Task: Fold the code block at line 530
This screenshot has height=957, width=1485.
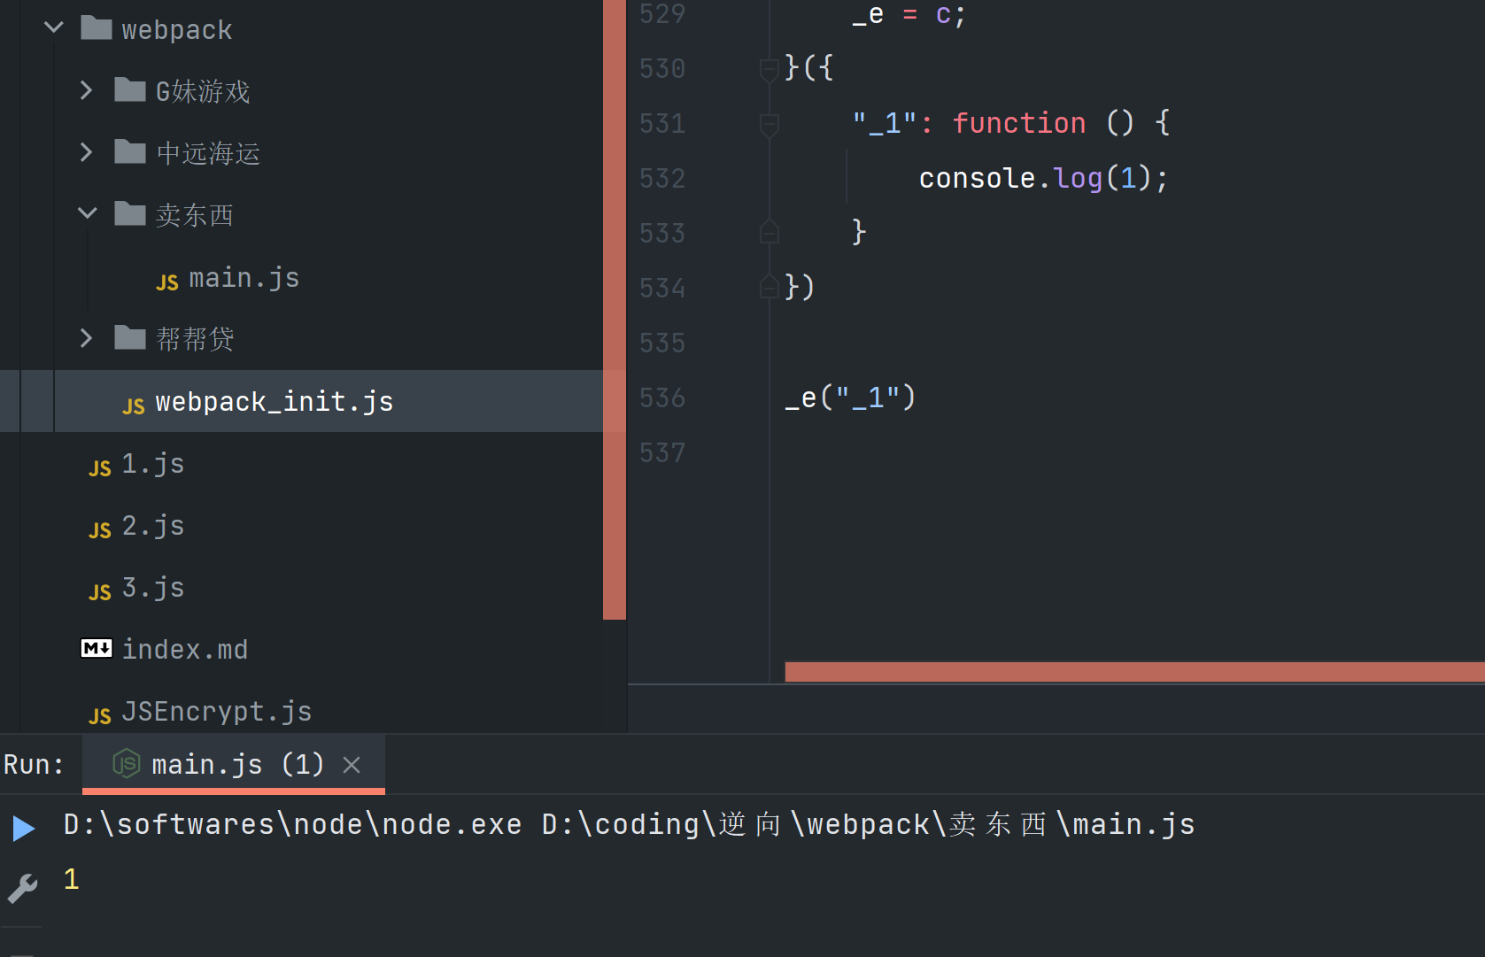Action: (x=770, y=69)
